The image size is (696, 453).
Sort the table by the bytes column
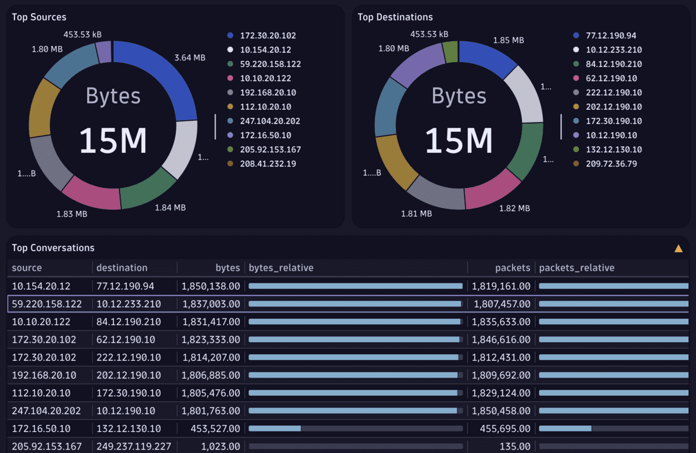228,268
